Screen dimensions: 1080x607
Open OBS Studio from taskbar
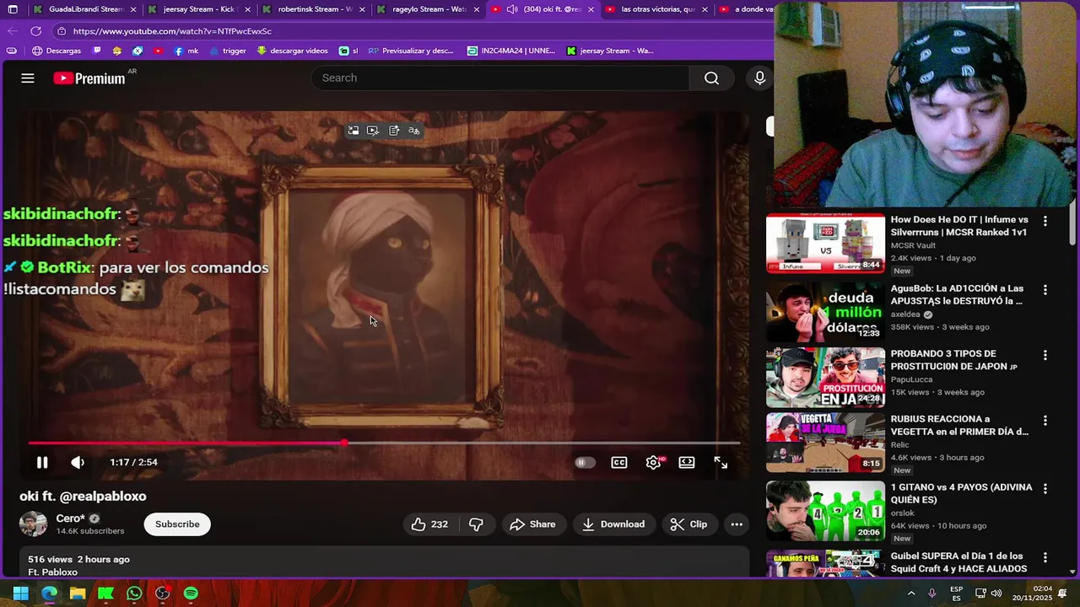click(x=163, y=594)
